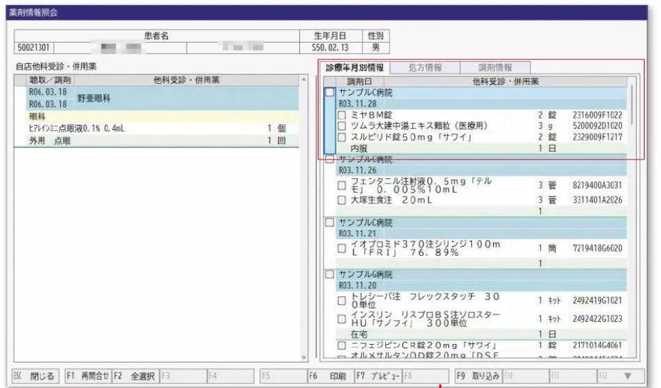This screenshot has width=661, height=388.
Task: Click the F9 取り込み button
Action: (x=479, y=376)
